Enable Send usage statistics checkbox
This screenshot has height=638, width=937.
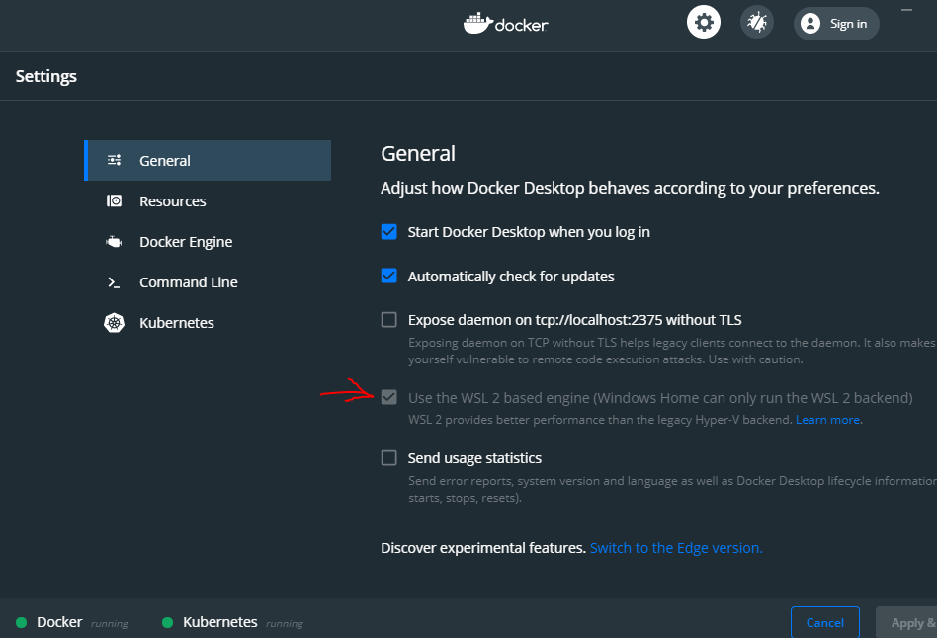tap(389, 458)
